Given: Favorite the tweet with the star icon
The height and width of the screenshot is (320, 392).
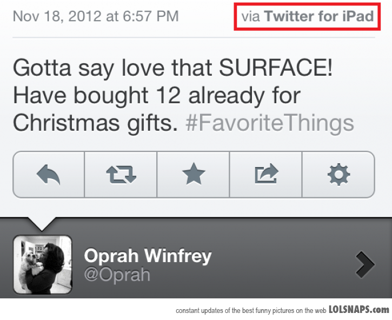Looking at the screenshot, I should tap(193, 174).
